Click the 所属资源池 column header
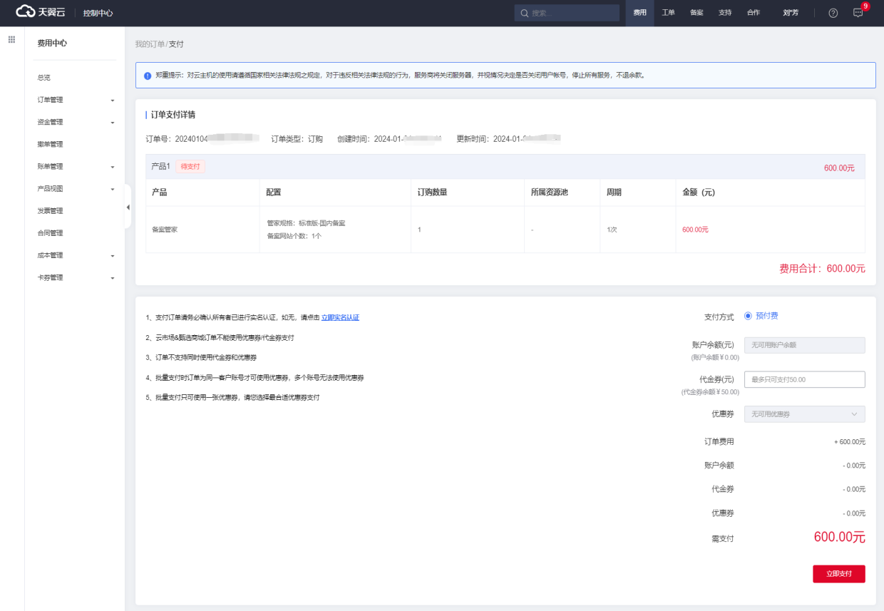 [550, 192]
